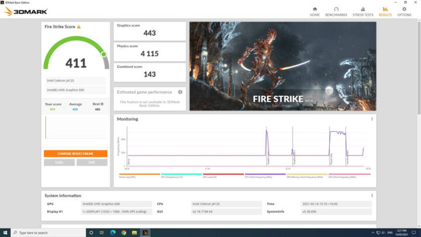This screenshot has height=237, width=421.
Task: Open the Benchmarks section
Action: pos(336,11)
